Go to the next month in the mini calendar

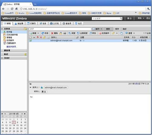click(22, 114)
